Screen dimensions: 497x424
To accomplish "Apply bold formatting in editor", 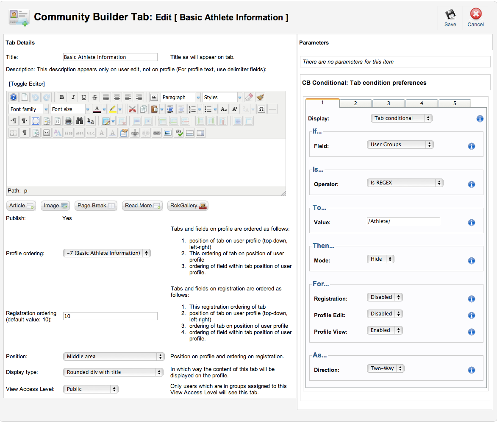I will pos(62,97).
